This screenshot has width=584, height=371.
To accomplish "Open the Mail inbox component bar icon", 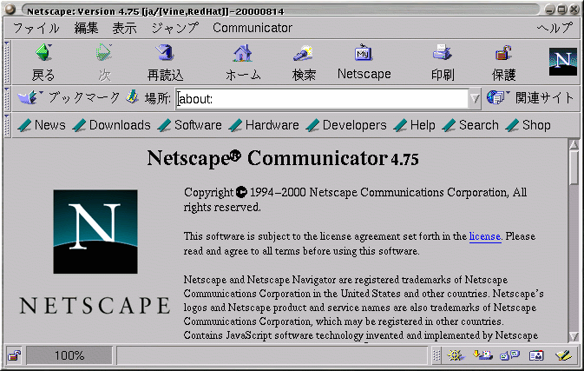I will (482, 355).
